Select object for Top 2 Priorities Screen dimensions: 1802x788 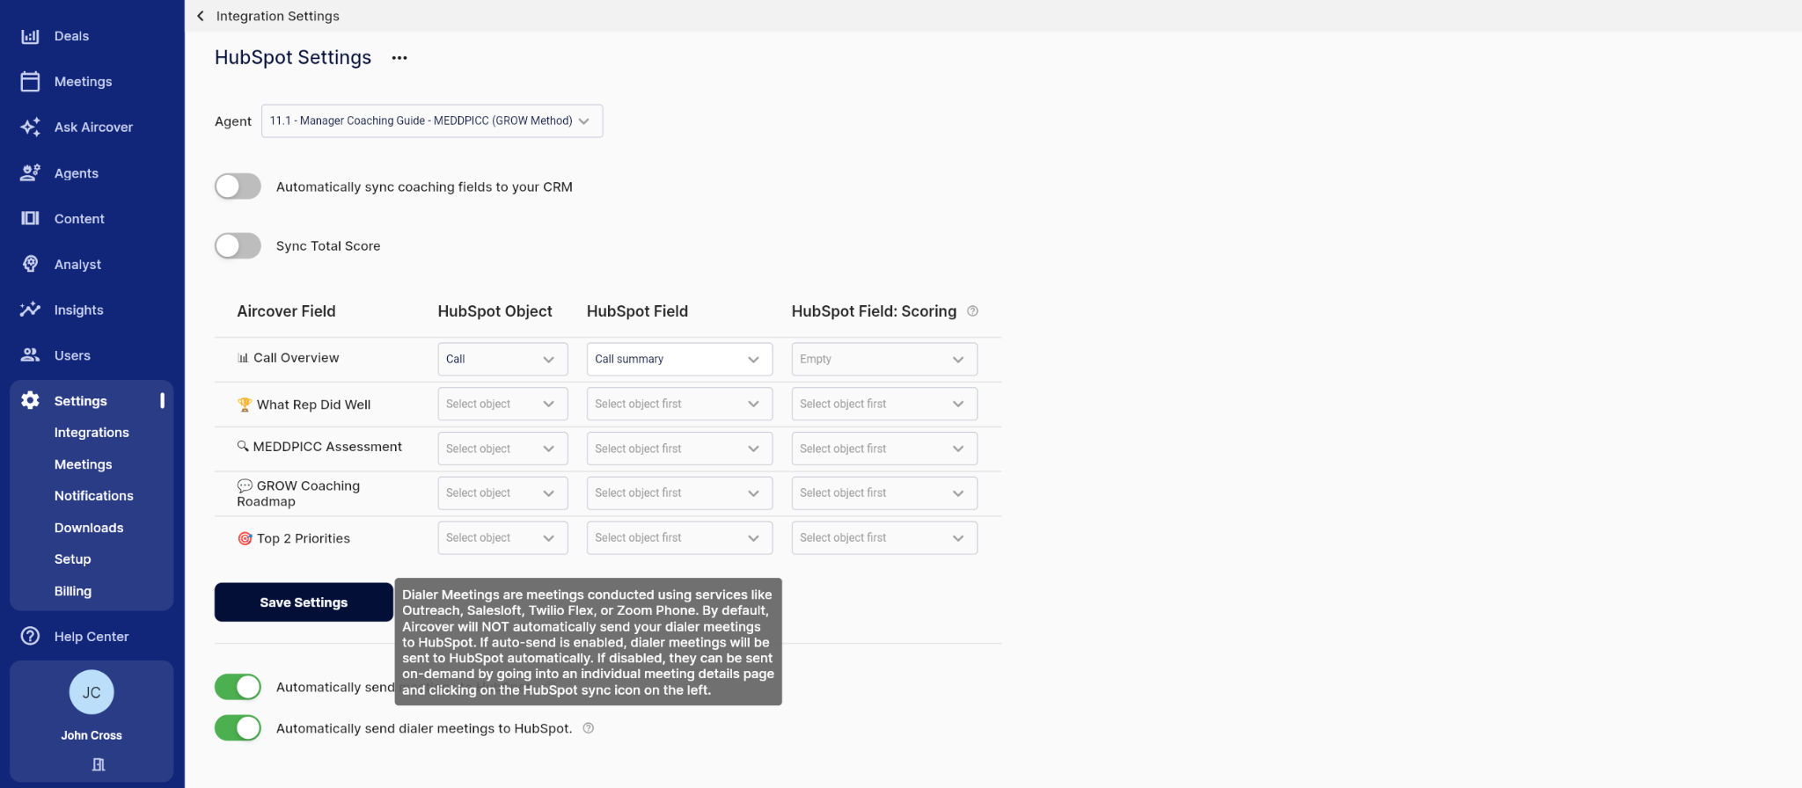[502, 538]
